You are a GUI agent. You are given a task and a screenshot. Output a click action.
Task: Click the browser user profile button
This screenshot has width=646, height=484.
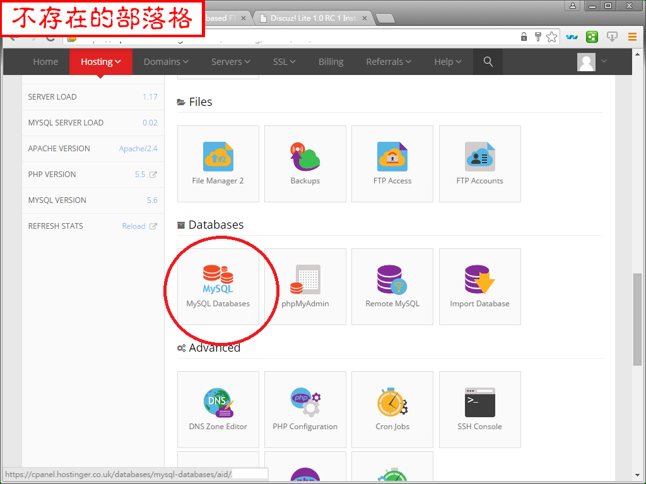coord(573,6)
